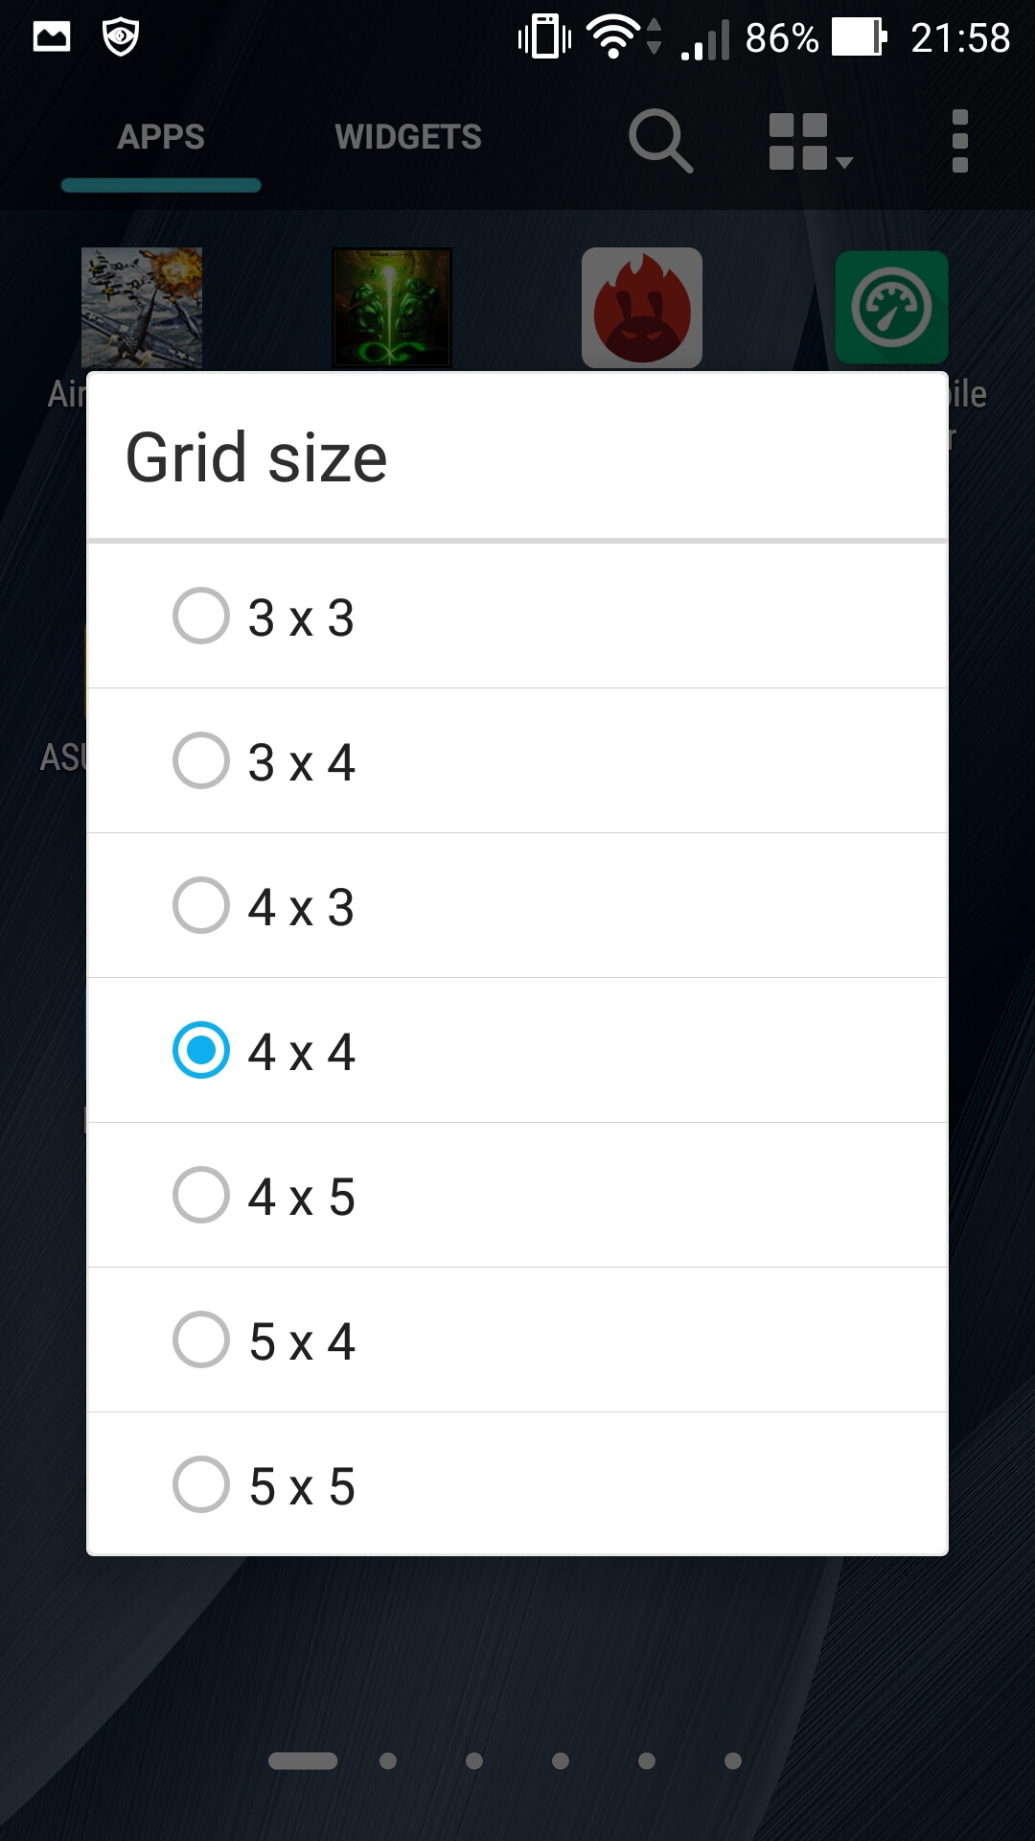Jump to the last page indicator dot

pyautogui.click(x=733, y=1760)
